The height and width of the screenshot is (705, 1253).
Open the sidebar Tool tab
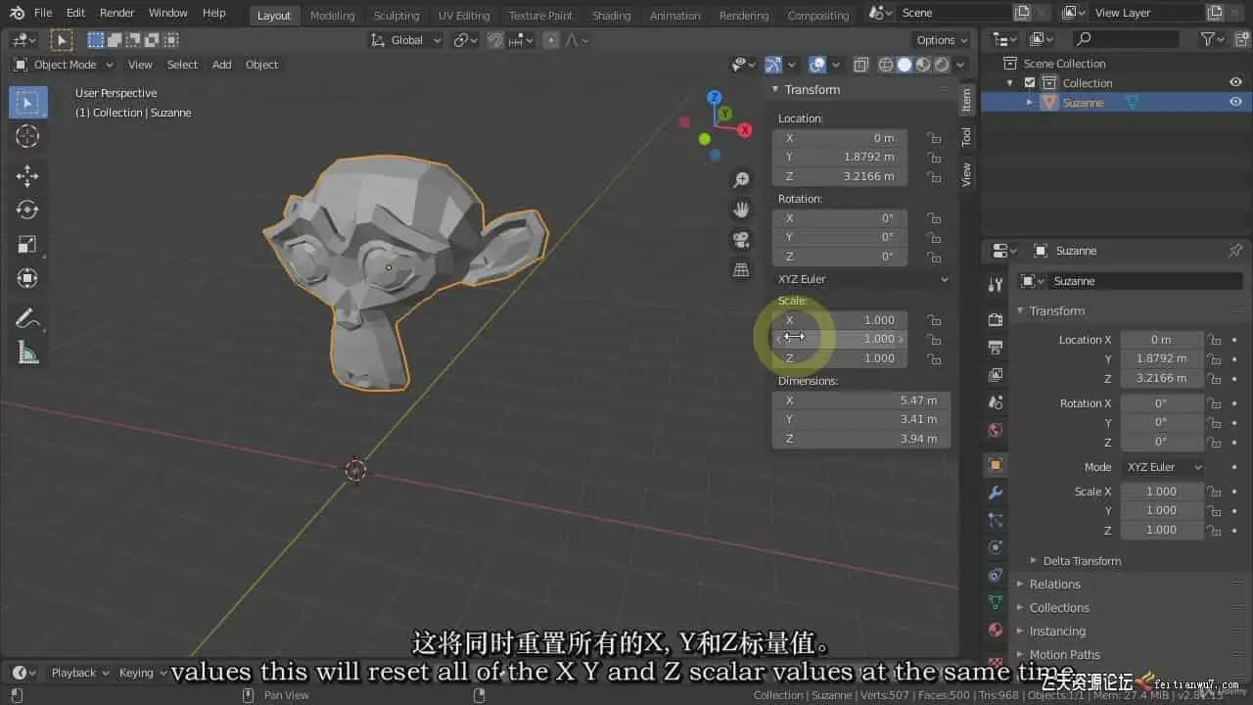[x=966, y=136]
